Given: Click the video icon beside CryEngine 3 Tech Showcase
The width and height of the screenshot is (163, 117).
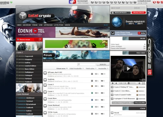Looking at the screenshot, I should [112, 99].
